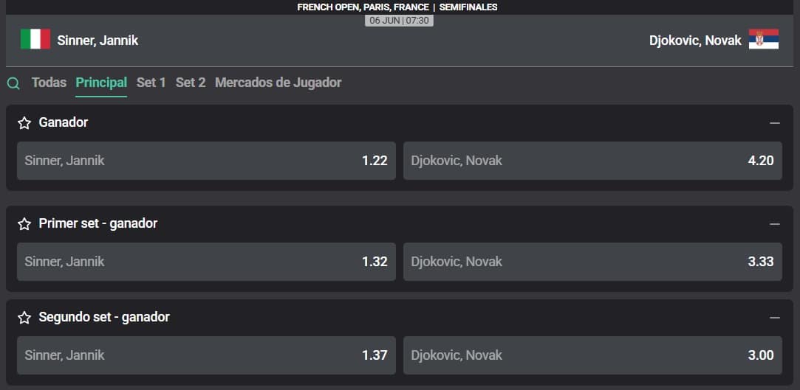Favorite the Ganador market star

24,123
